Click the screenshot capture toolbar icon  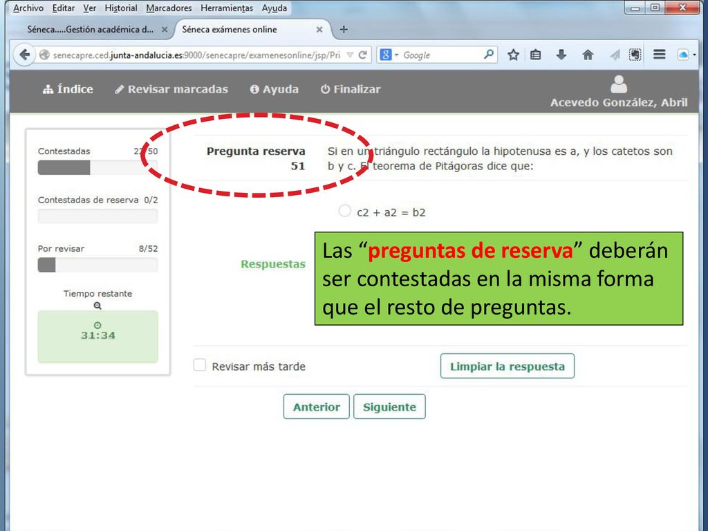(635, 55)
